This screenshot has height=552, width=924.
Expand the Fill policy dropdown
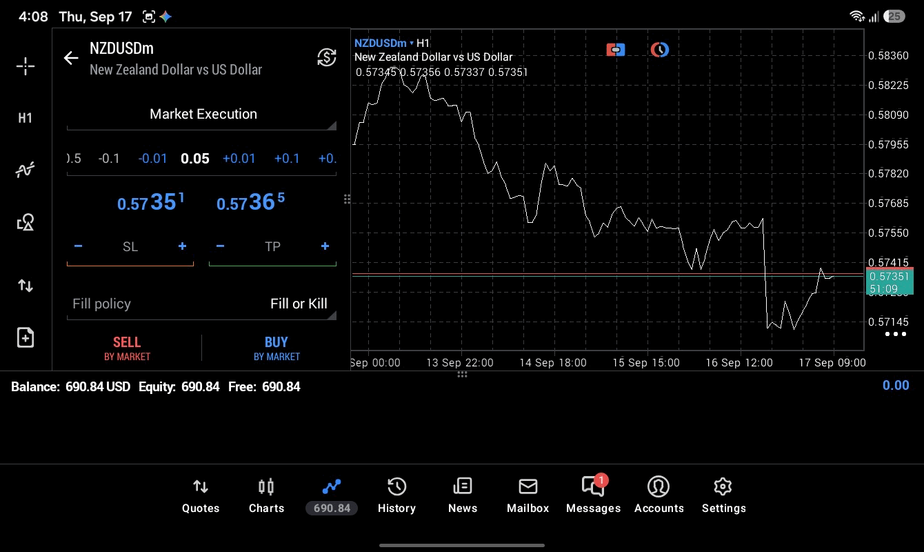[x=202, y=304]
